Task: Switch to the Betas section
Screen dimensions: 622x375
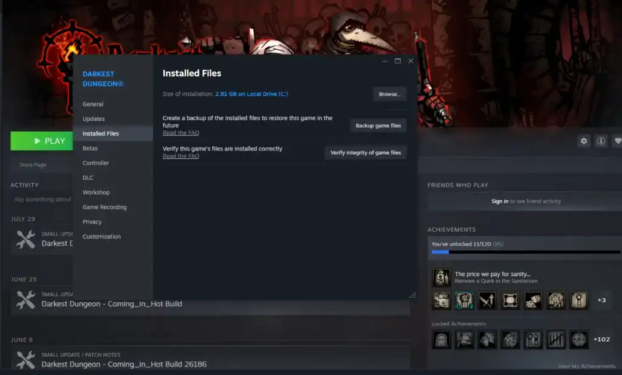Action: click(90, 149)
